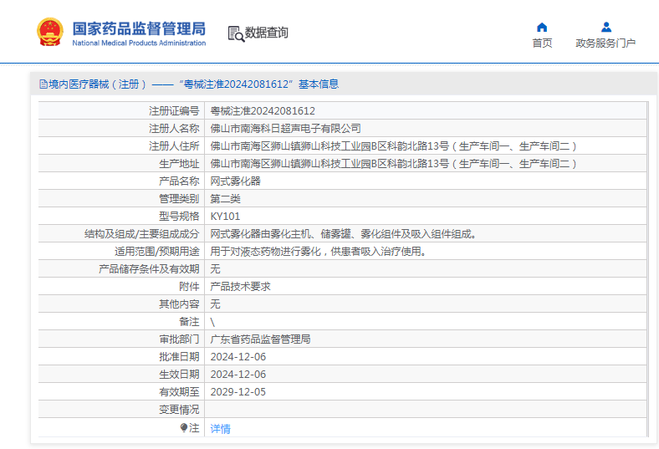Click 无 in 其他内容 row
This screenshot has width=659, height=449.
(215, 304)
